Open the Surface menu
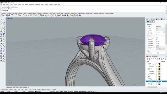 point(15,5)
